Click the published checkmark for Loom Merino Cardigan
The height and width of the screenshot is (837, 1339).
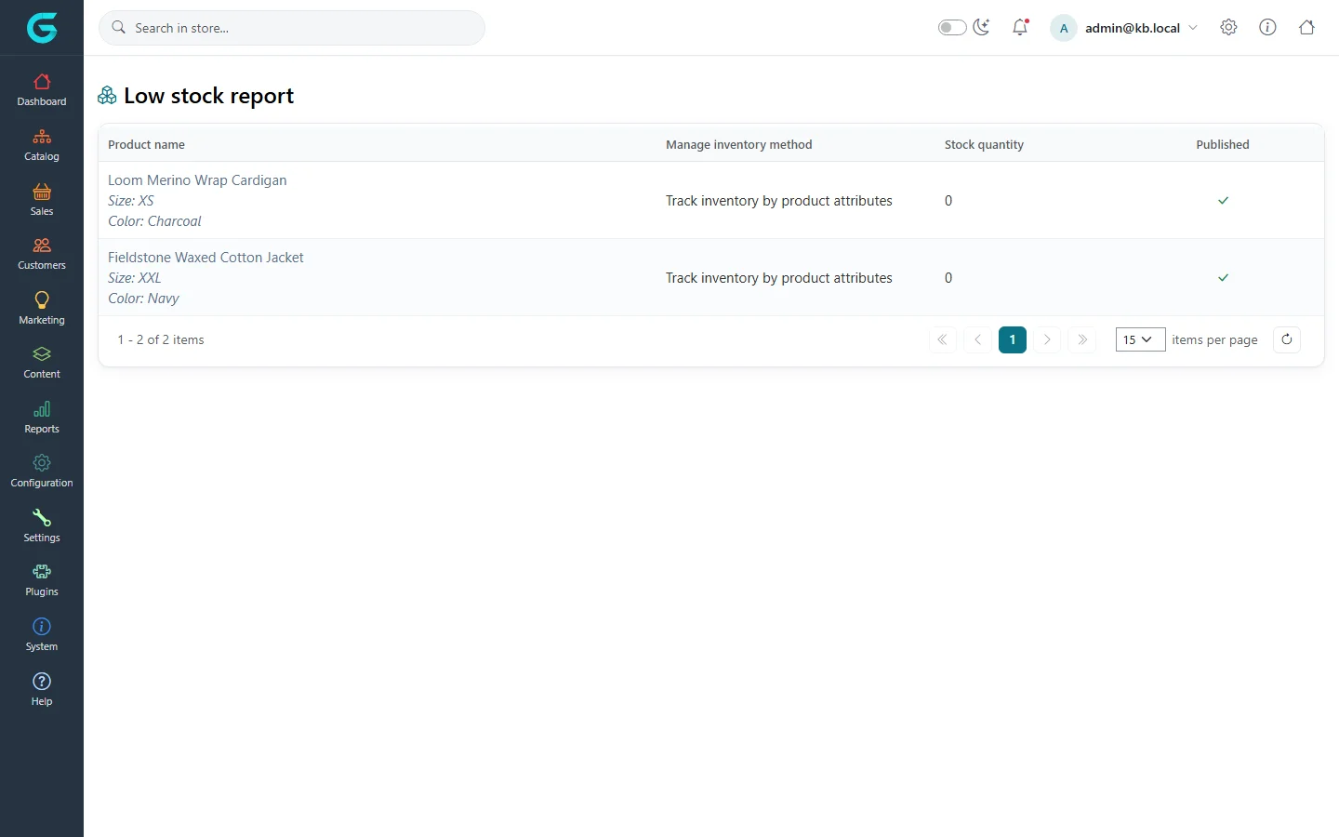(1223, 201)
